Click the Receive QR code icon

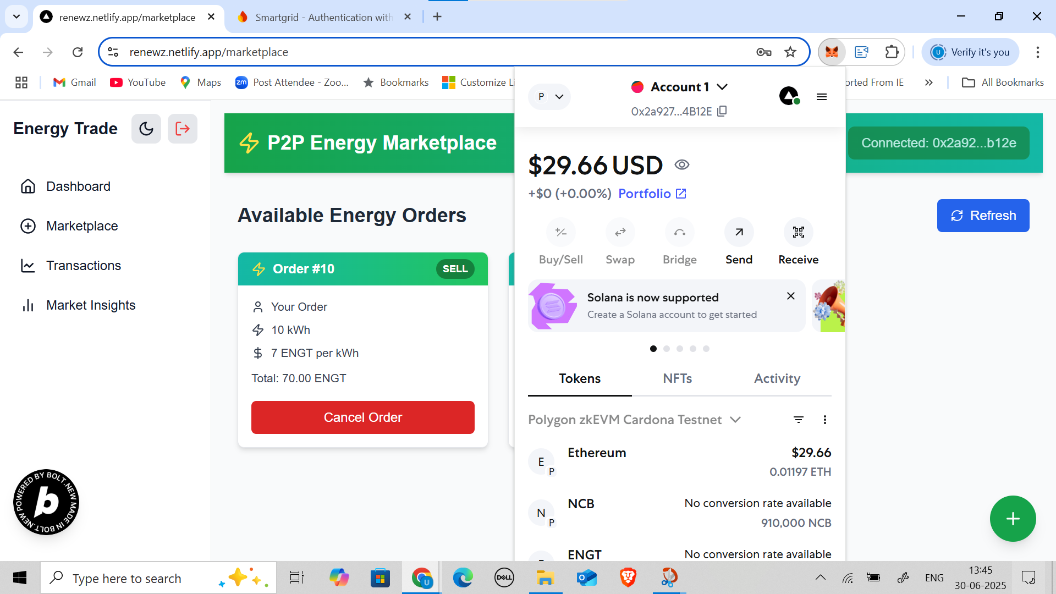tap(798, 233)
